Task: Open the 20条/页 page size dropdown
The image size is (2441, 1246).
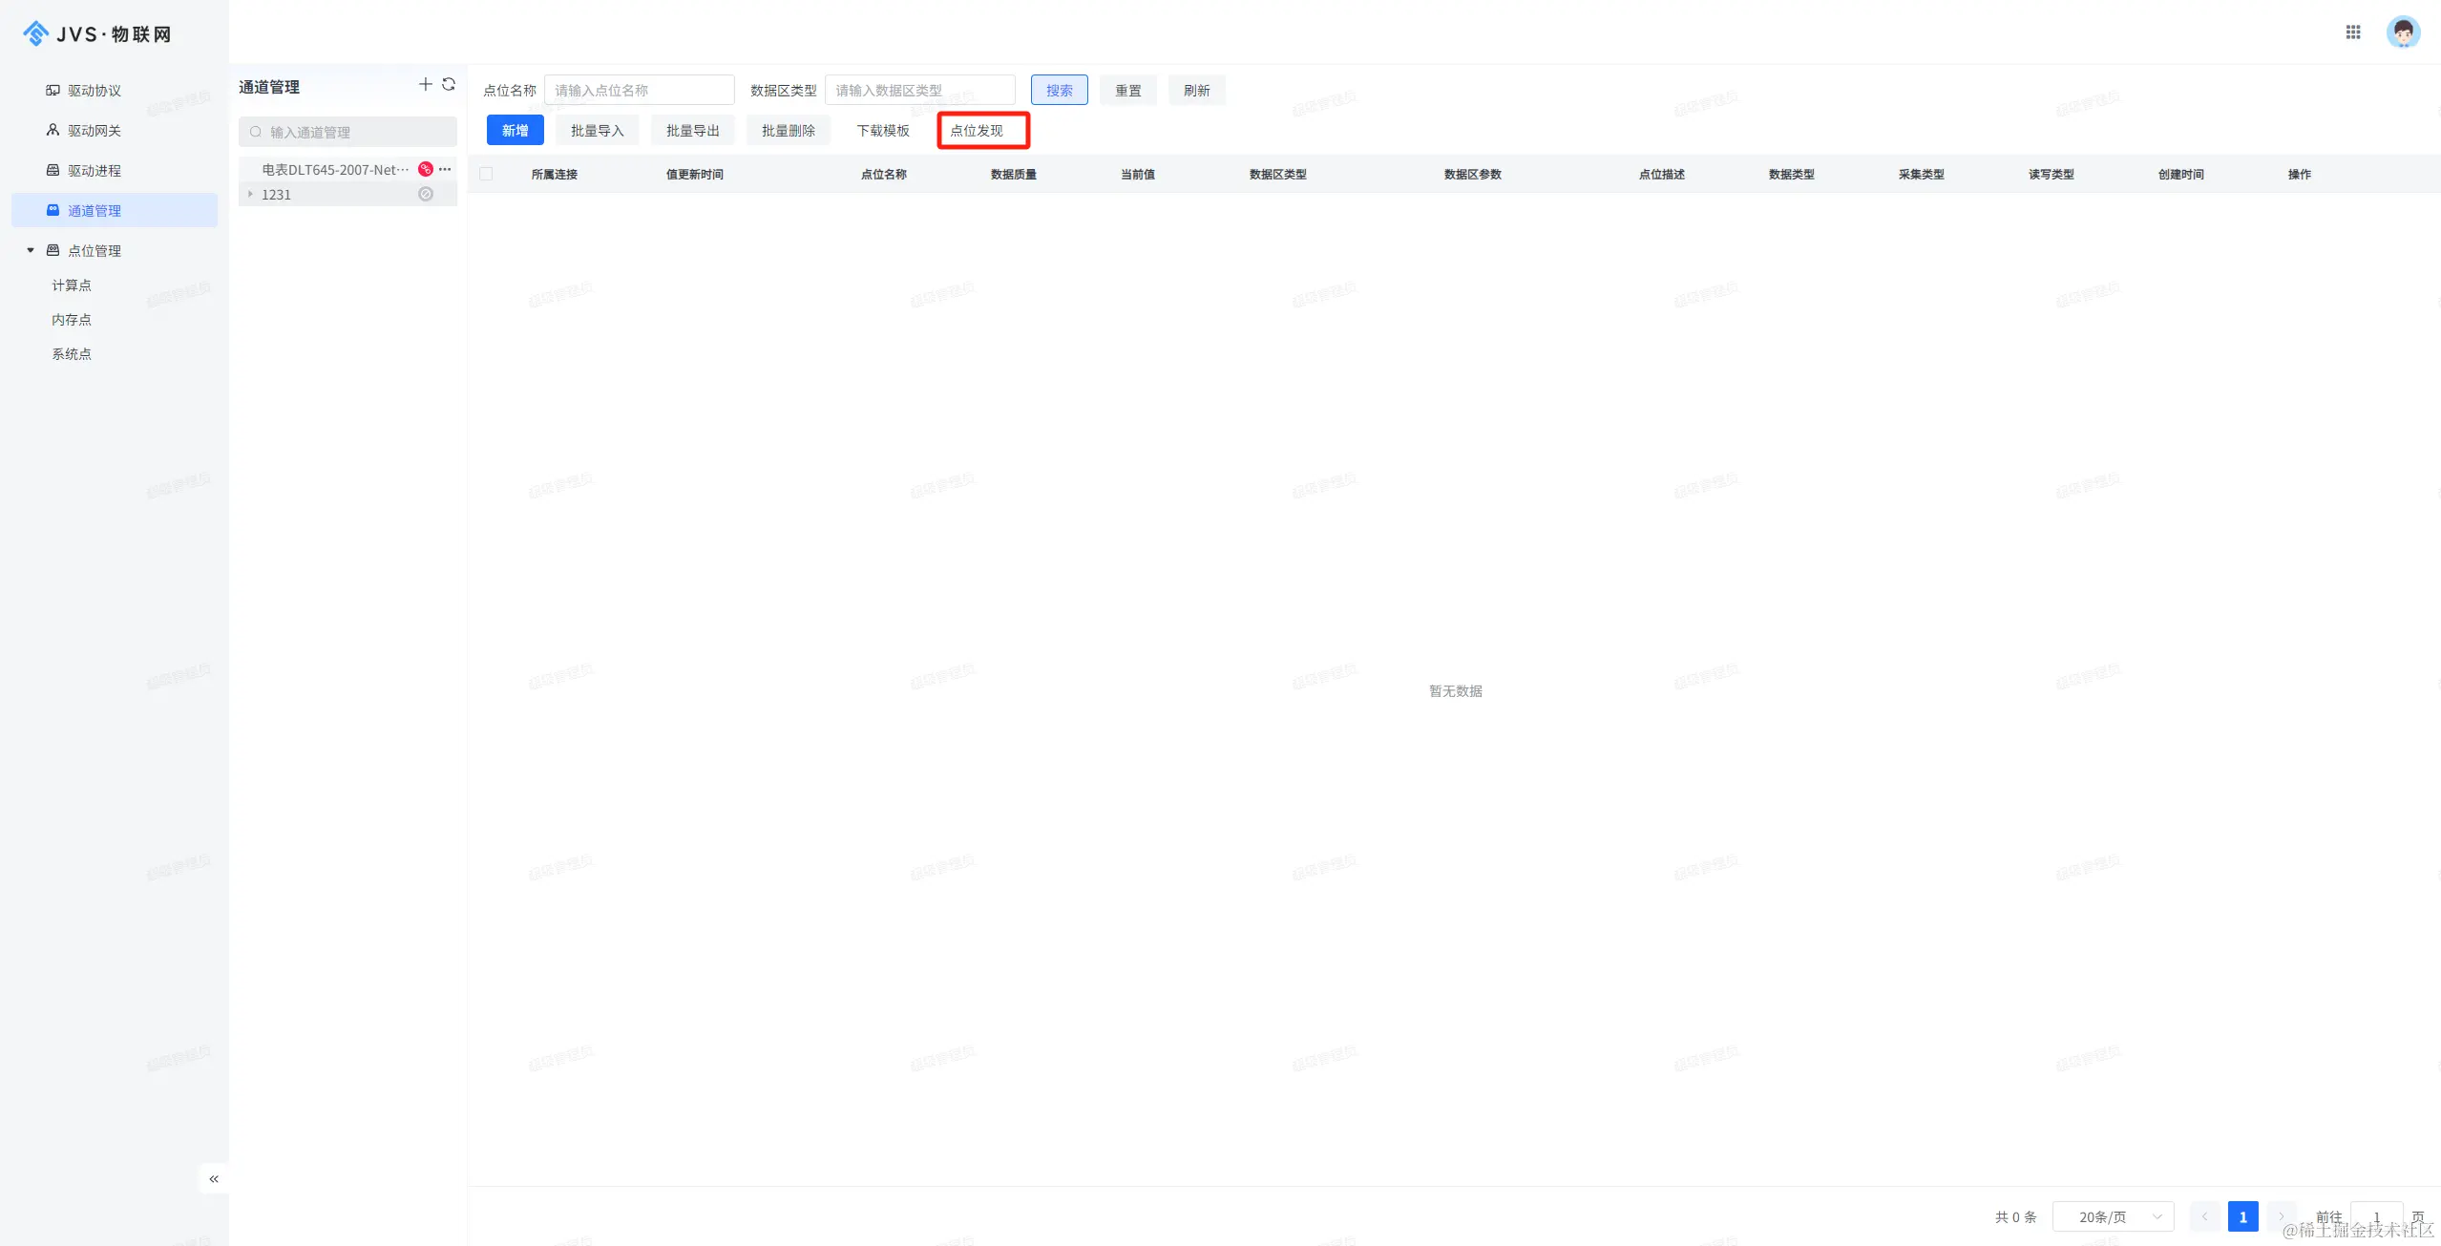Action: click(2113, 1216)
